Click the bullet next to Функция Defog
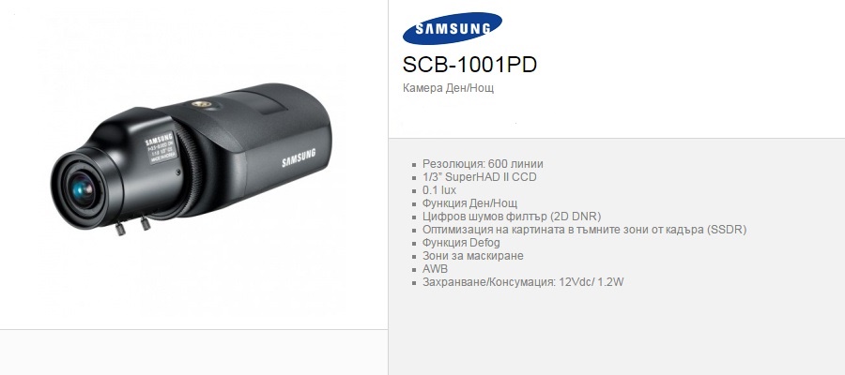 click(x=414, y=243)
